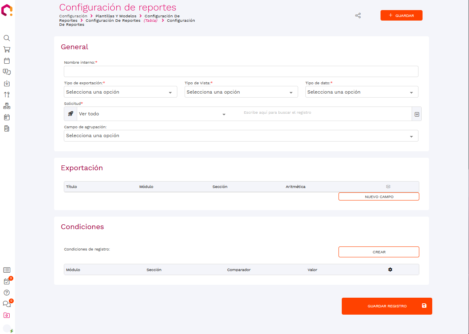The image size is (469, 334).
Task: Click the gear icon in Condiciones table
Action: [390, 269]
